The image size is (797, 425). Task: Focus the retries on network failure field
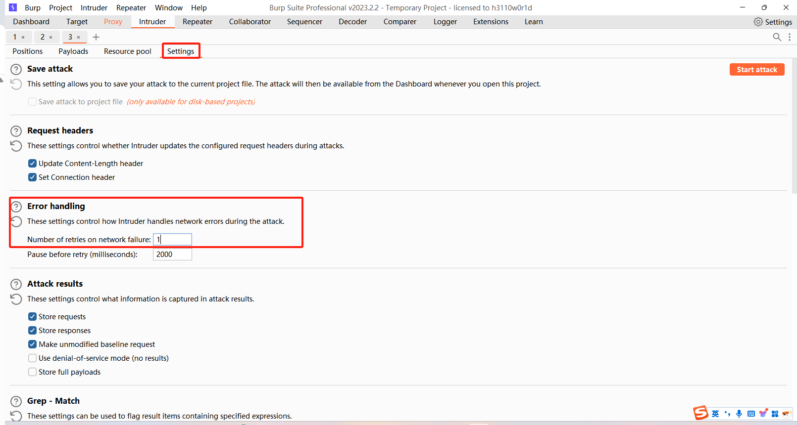(x=172, y=240)
